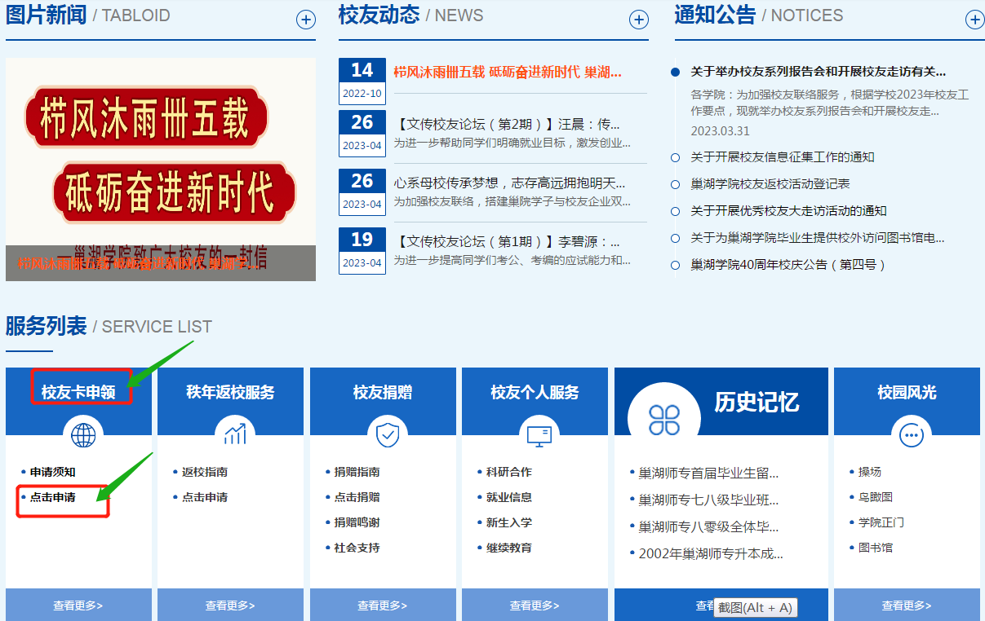Open notice 关于开展校友信息征集工作的通知
This screenshot has width=985, height=621.
(x=782, y=157)
